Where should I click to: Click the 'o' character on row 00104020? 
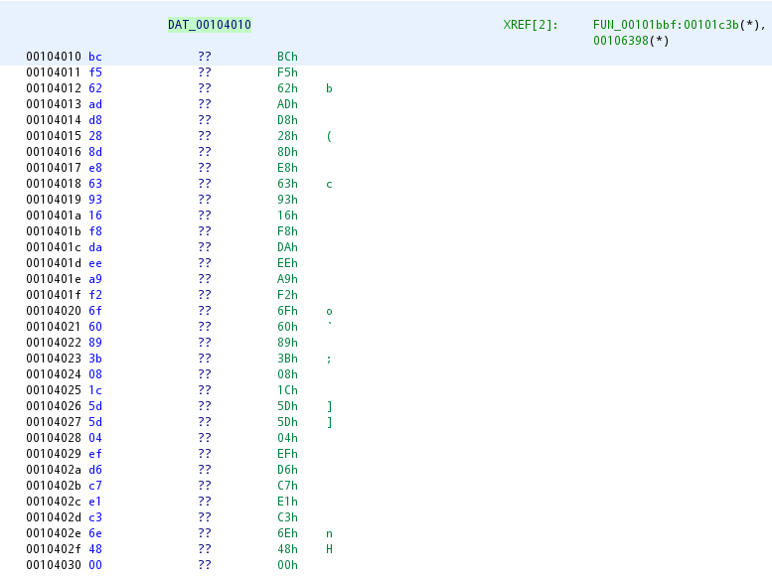[329, 312]
